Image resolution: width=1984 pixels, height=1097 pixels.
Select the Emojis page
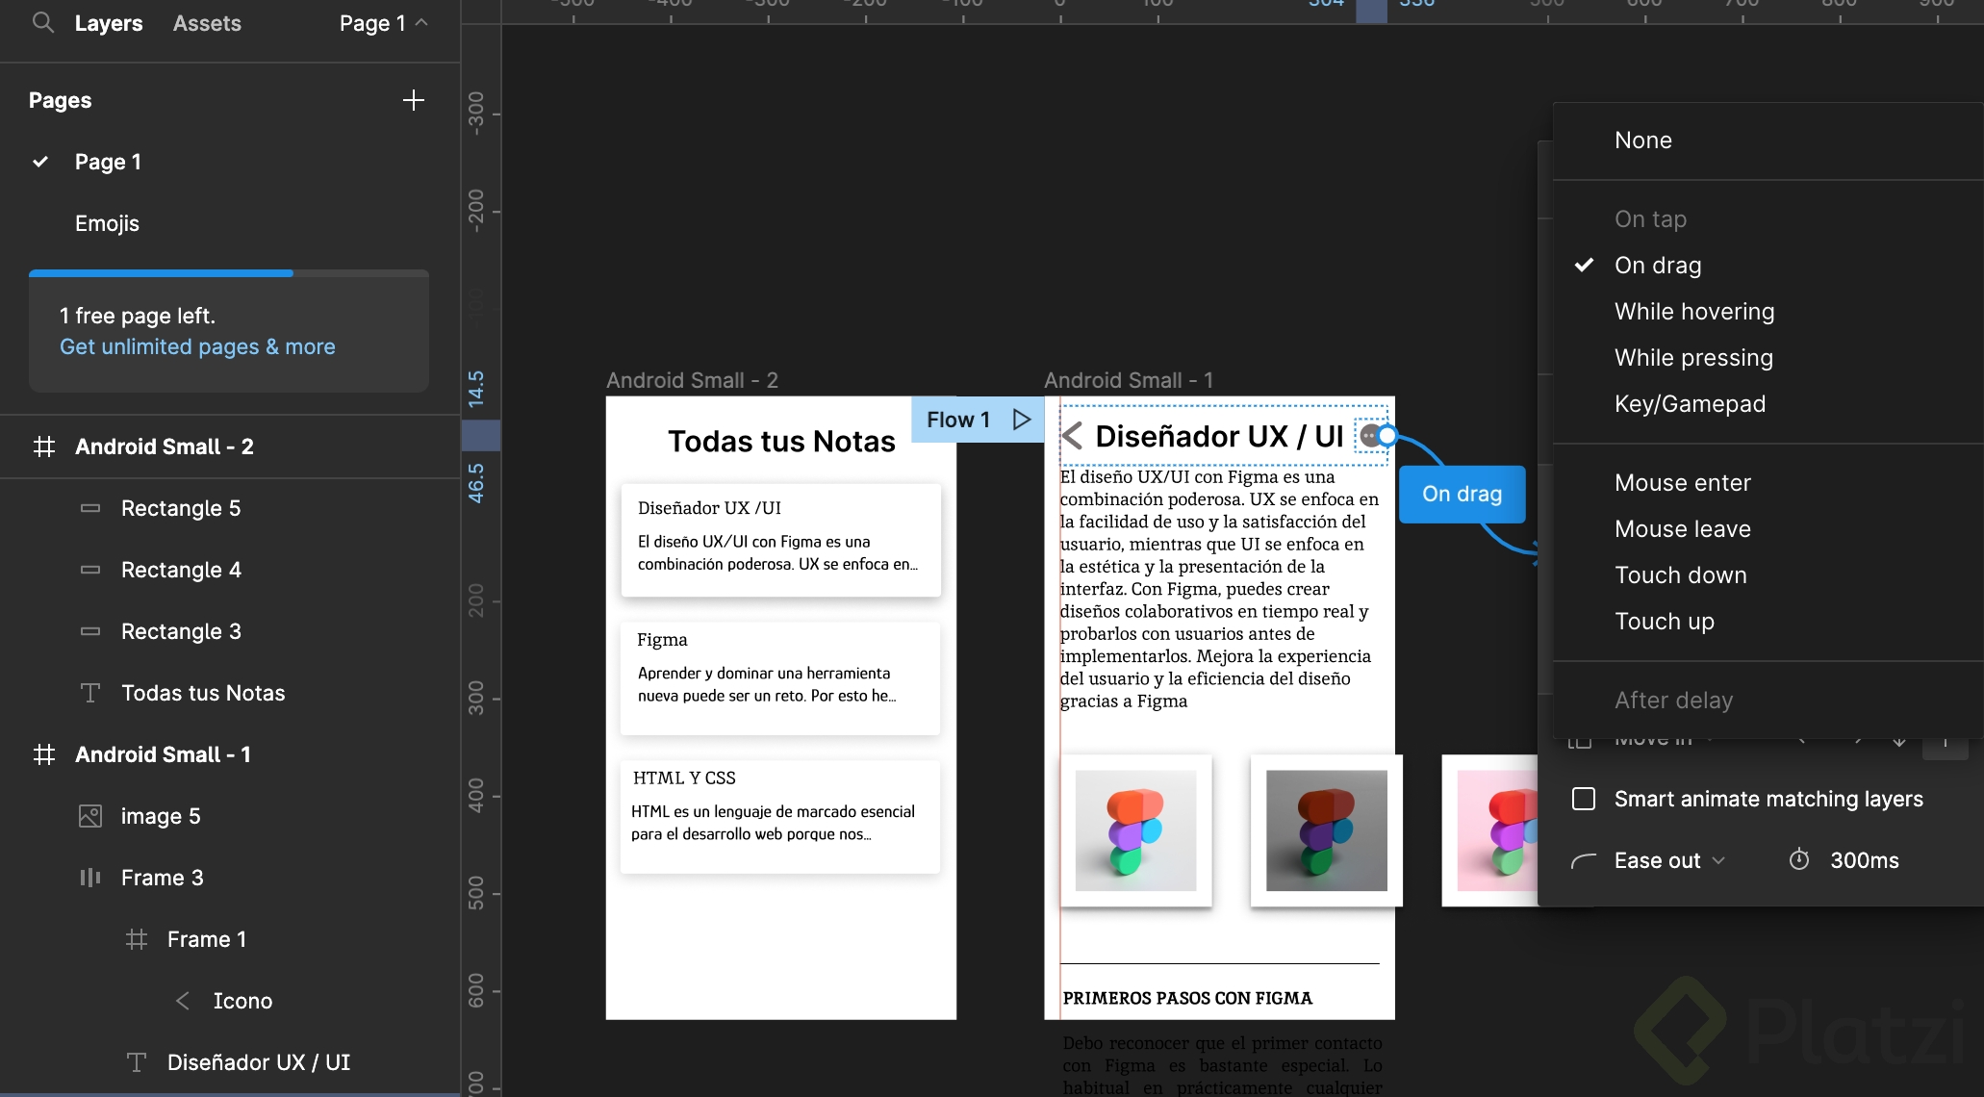pyautogui.click(x=107, y=223)
